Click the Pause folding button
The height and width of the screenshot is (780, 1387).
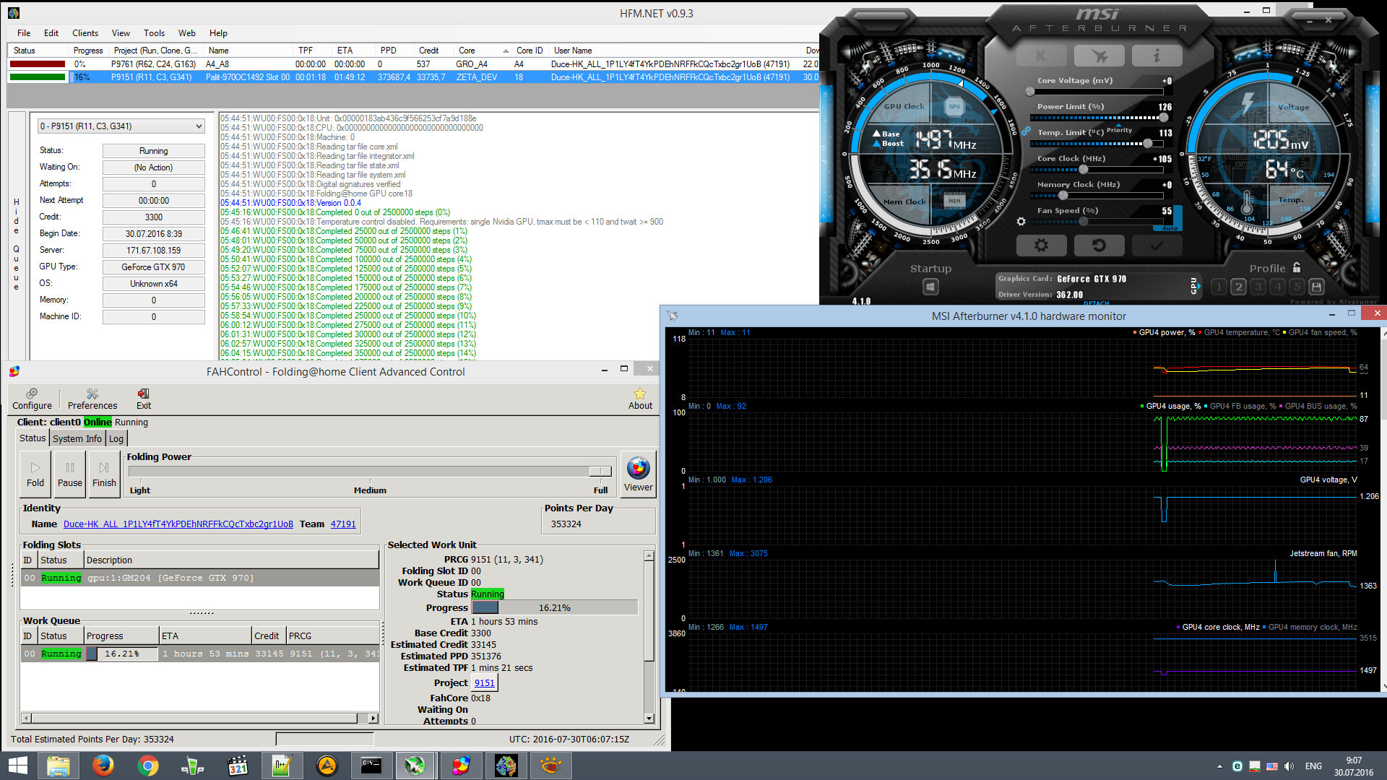coord(70,474)
